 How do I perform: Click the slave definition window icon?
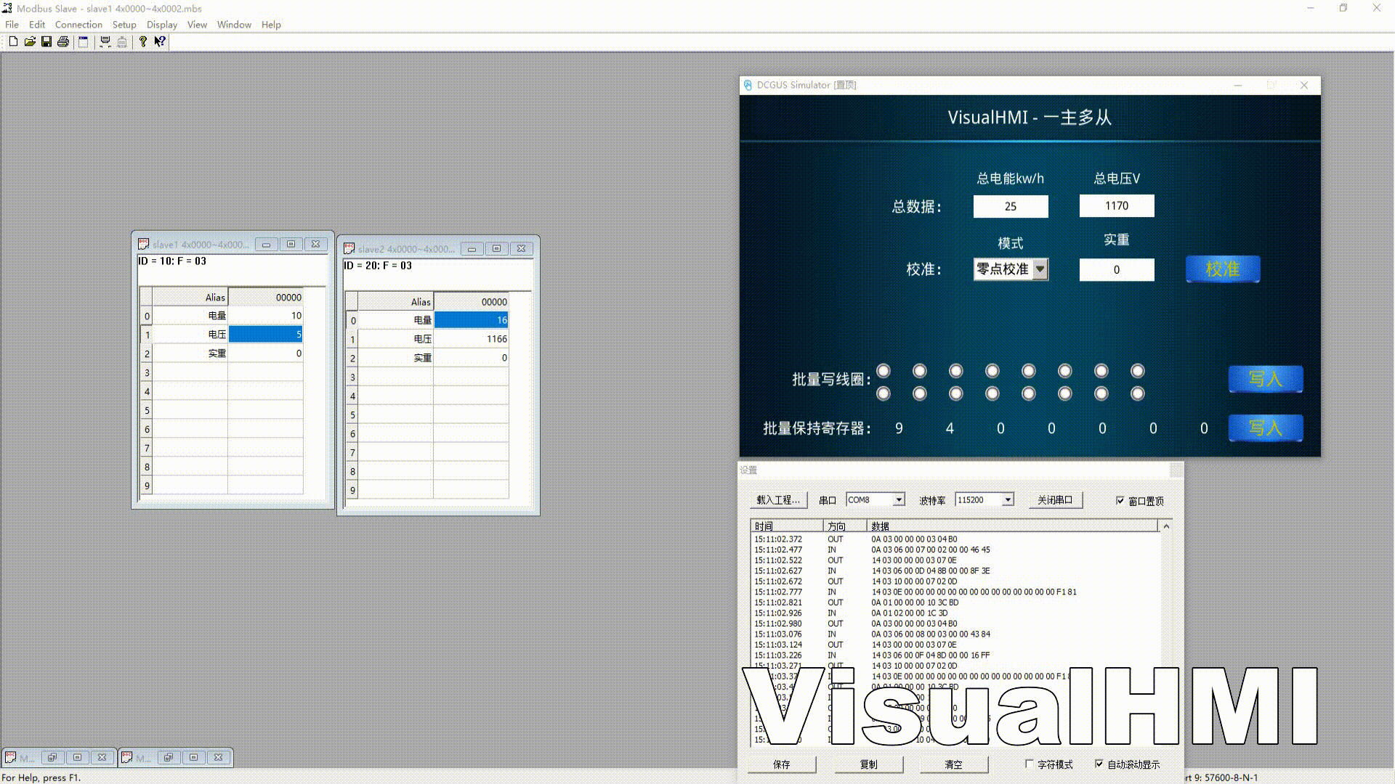pyautogui.click(x=84, y=41)
